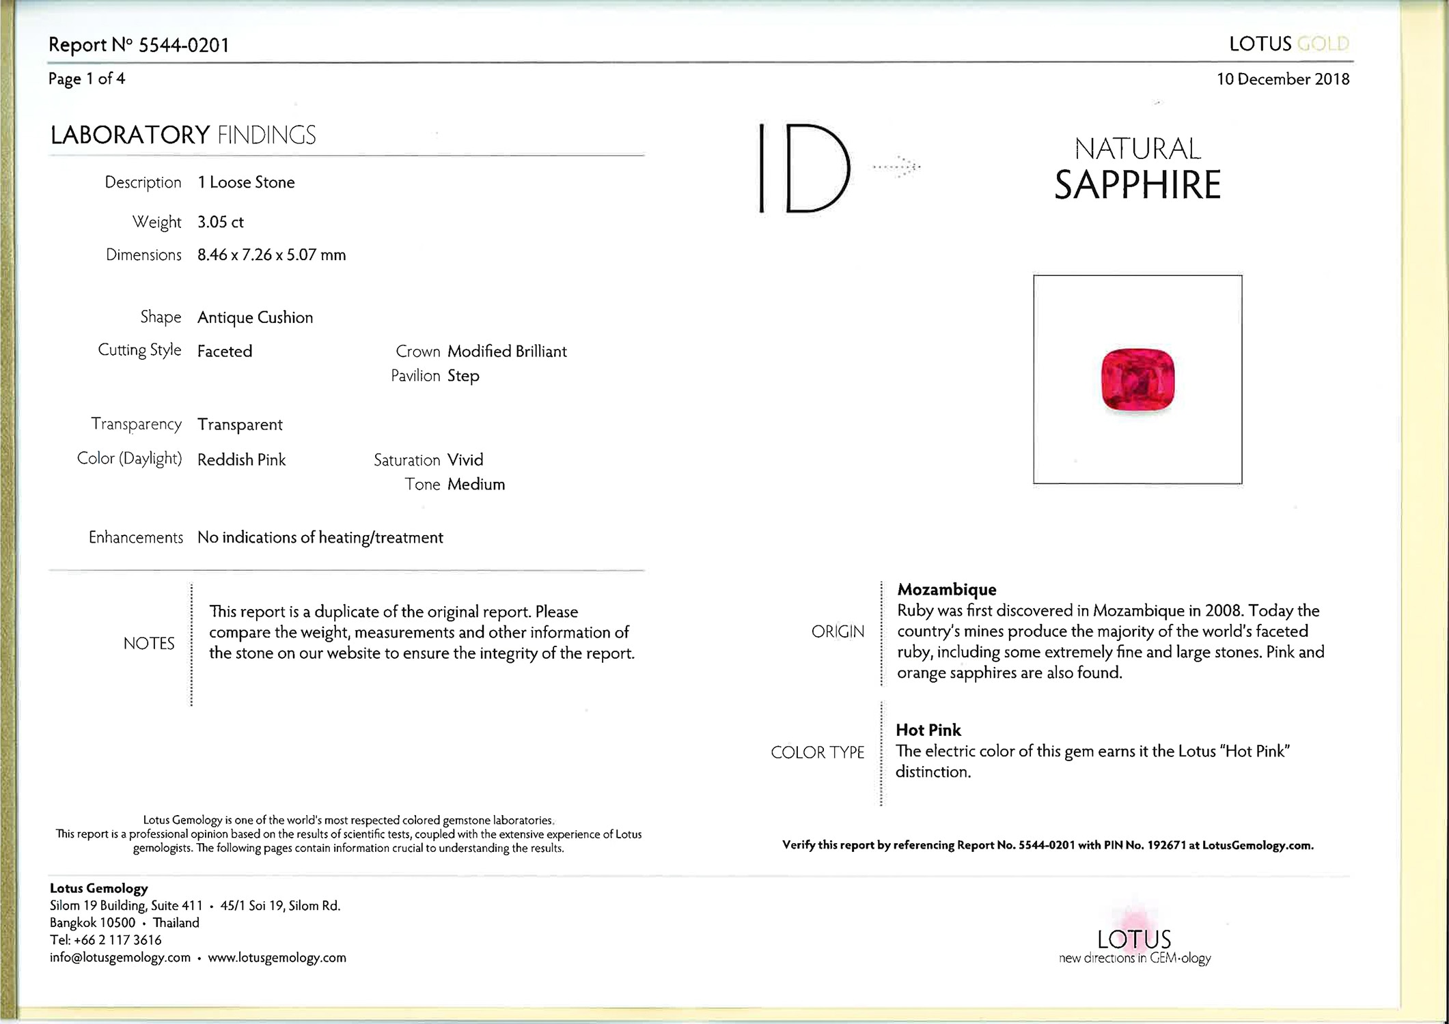This screenshot has width=1449, height=1024.
Task: Click the Mozambique origin heading
Action: [946, 589]
